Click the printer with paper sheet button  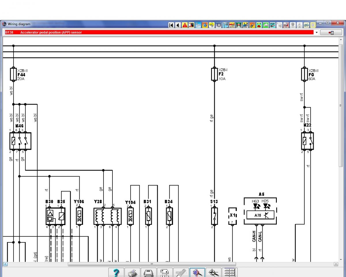click(x=133, y=273)
